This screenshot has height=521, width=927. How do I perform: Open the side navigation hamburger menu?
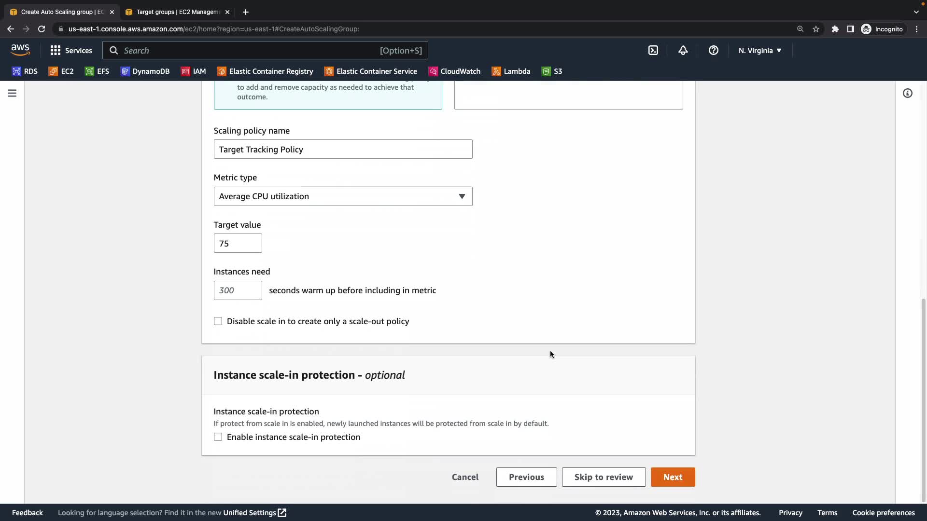12,93
